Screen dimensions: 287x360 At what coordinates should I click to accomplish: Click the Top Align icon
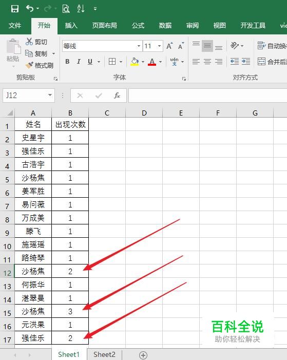coord(196,44)
